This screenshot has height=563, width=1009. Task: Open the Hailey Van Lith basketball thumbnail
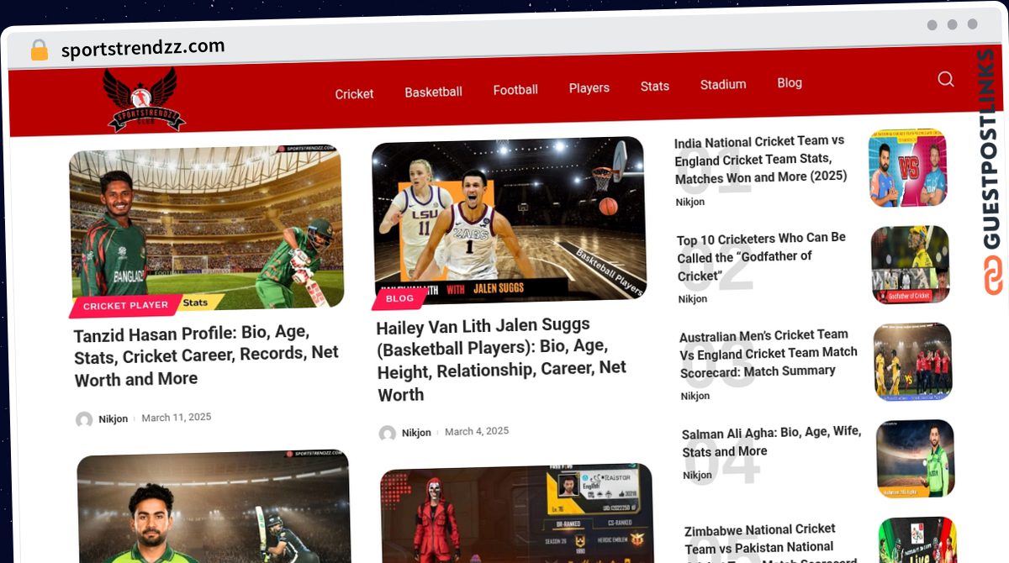509,220
